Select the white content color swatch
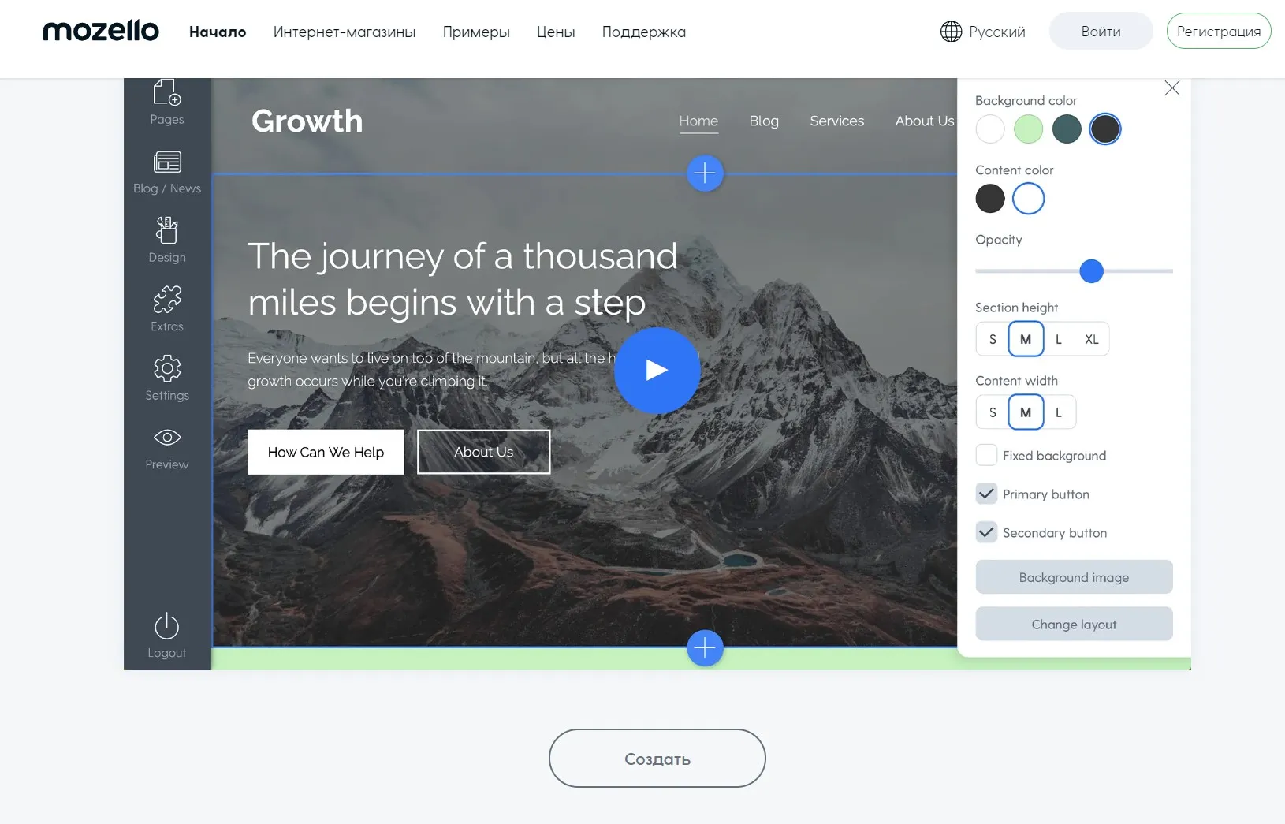The image size is (1285, 824). [1028, 199]
